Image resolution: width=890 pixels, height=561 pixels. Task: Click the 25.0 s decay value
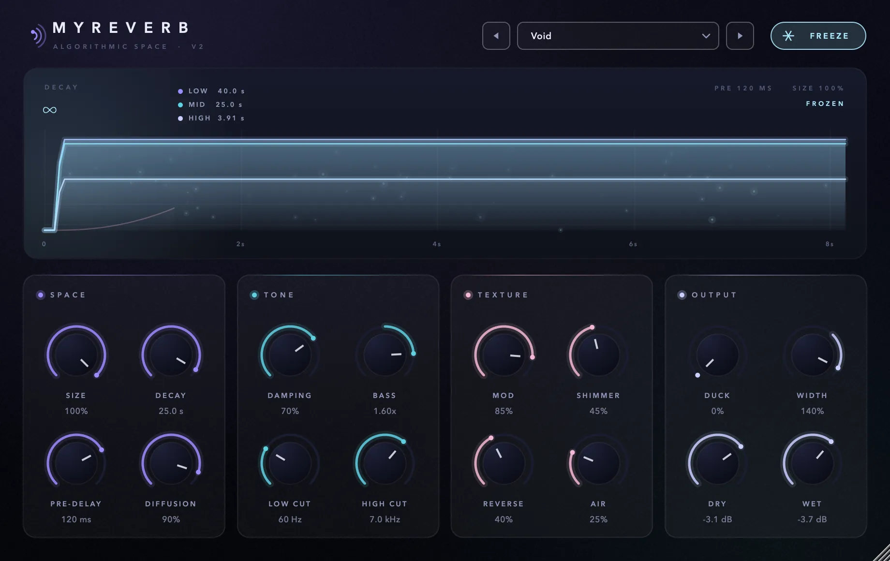[x=171, y=411]
